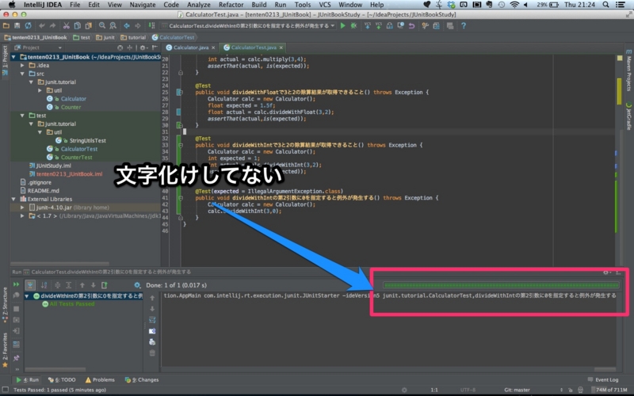
Task: Toggle Scroll from Source in Project panel
Action: [120, 48]
